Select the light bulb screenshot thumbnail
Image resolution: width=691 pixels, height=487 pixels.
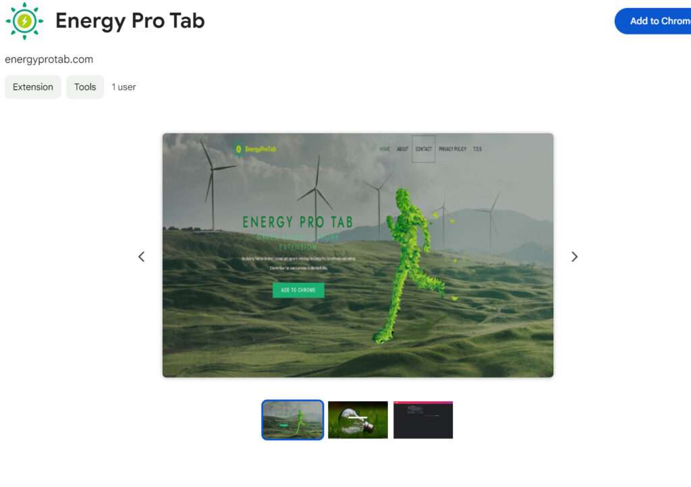[358, 420]
